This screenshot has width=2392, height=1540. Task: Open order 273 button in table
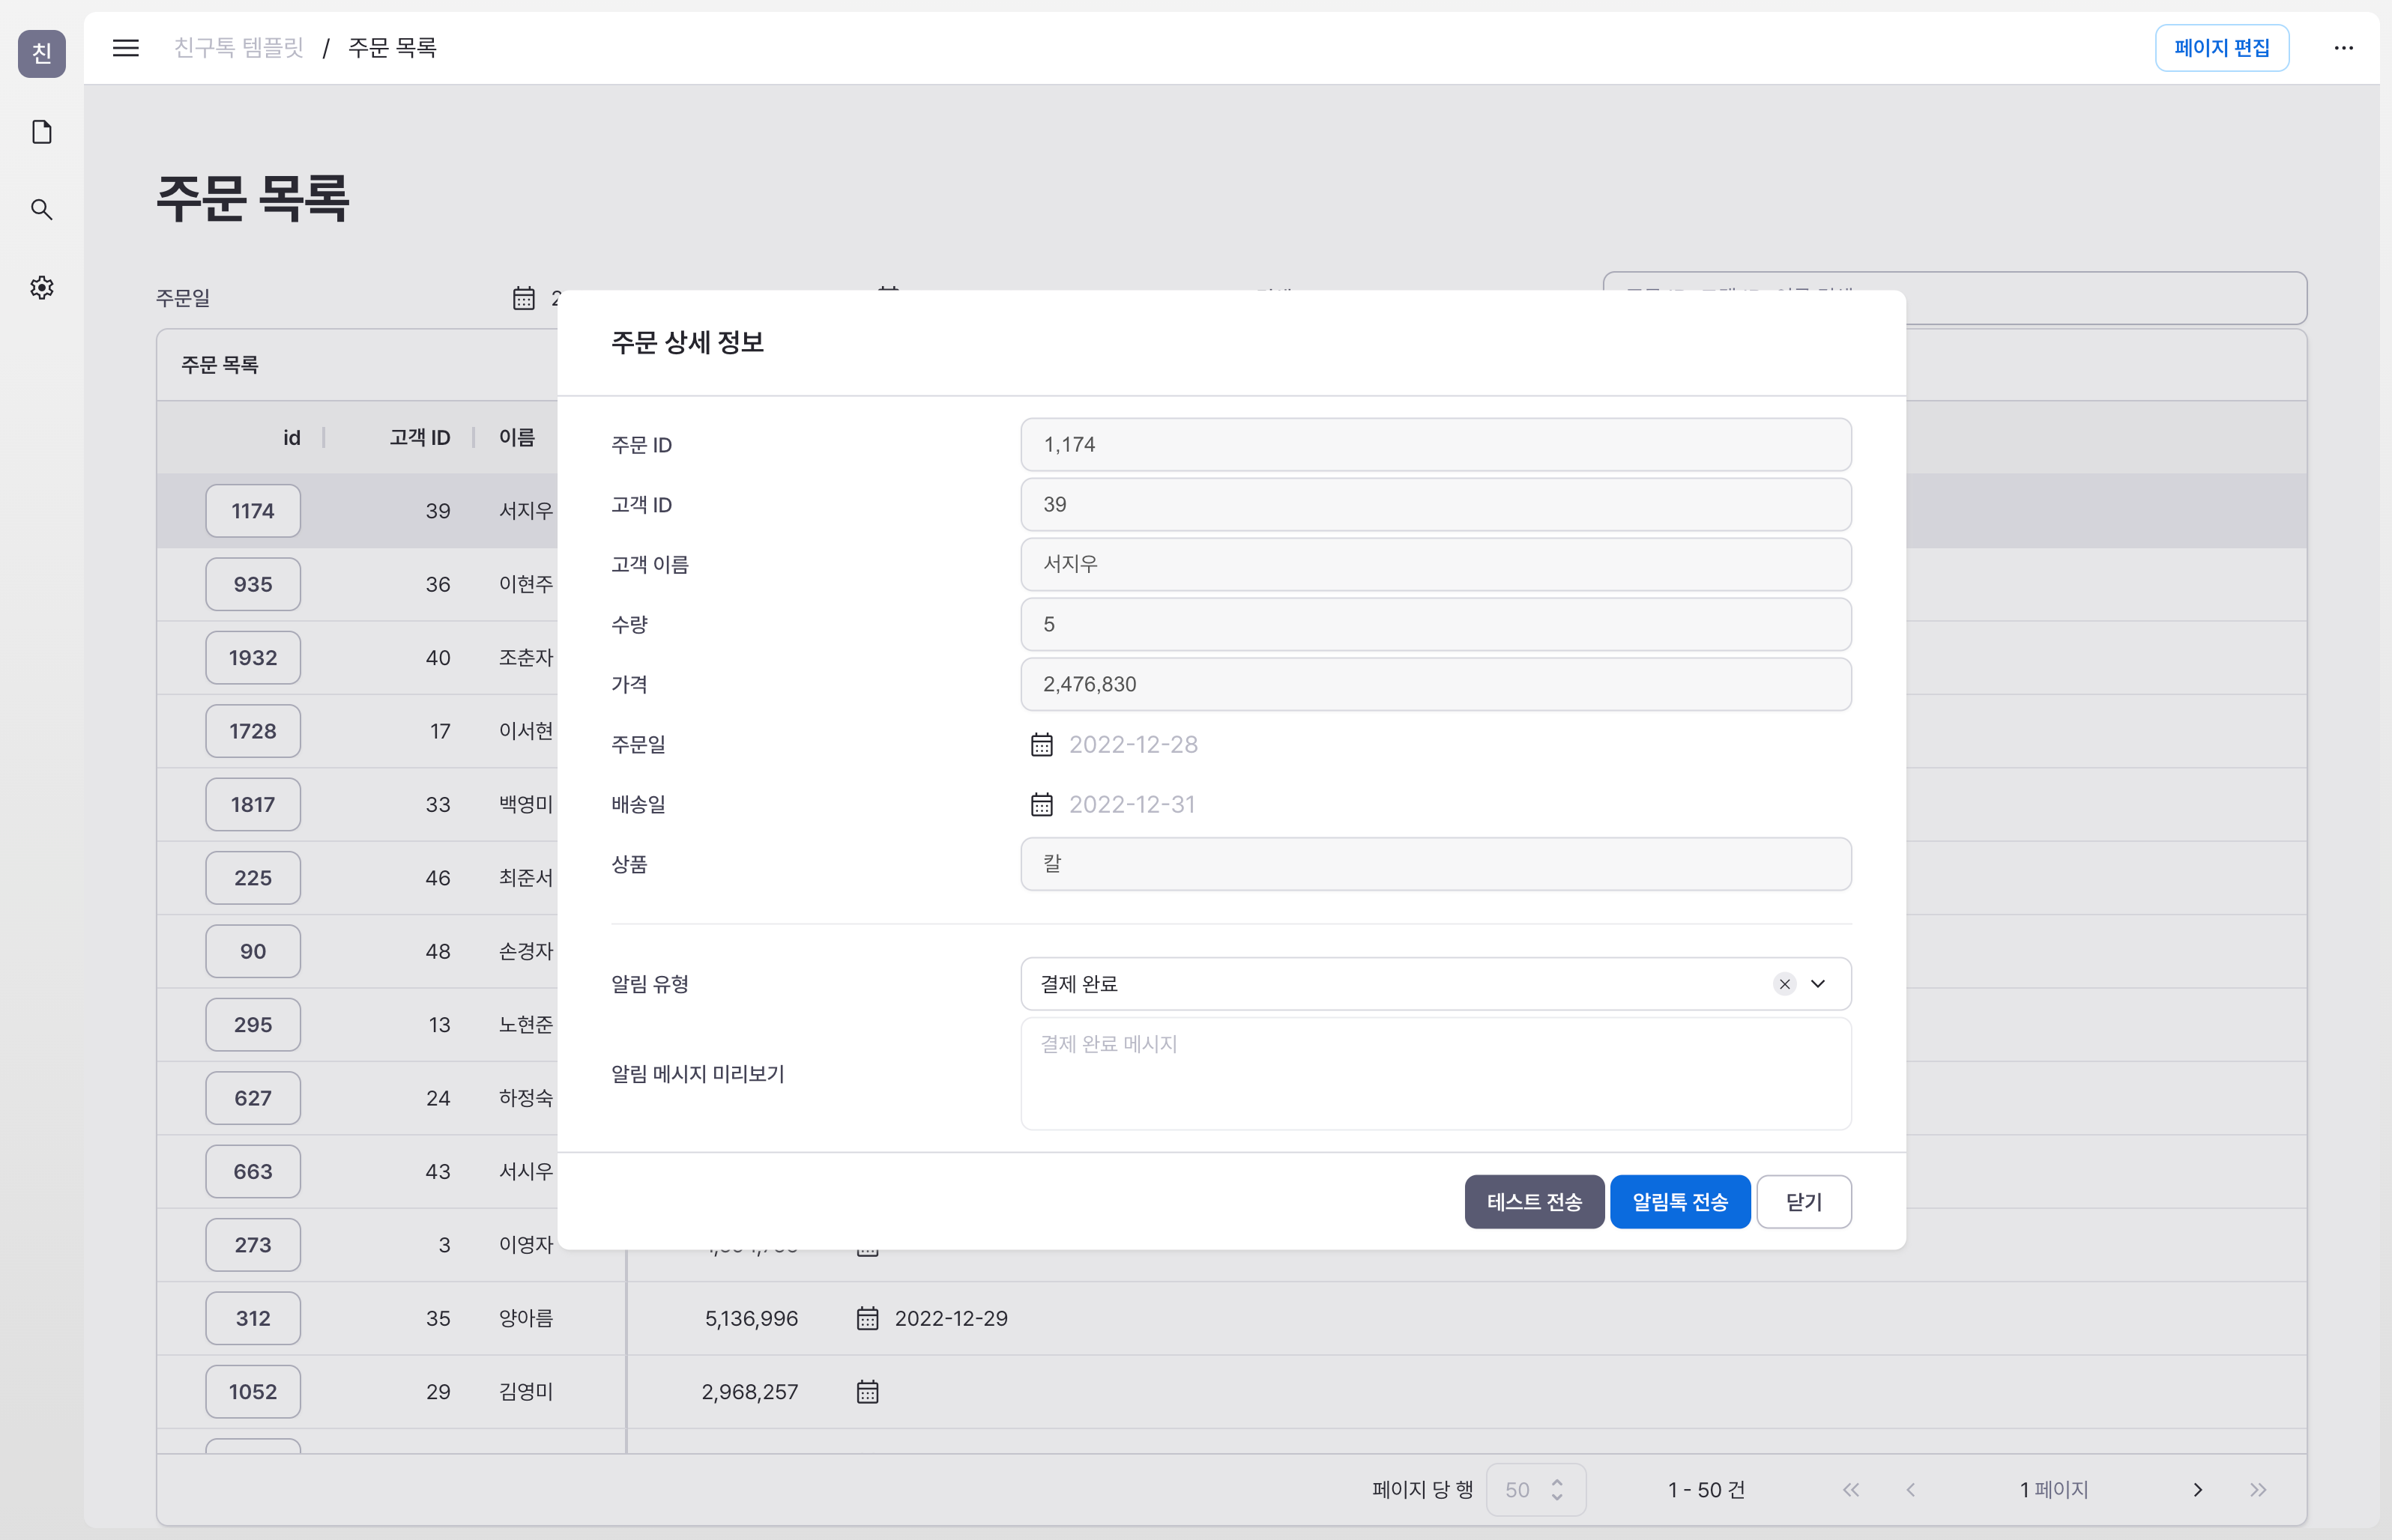pyautogui.click(x=253, y=1245)
